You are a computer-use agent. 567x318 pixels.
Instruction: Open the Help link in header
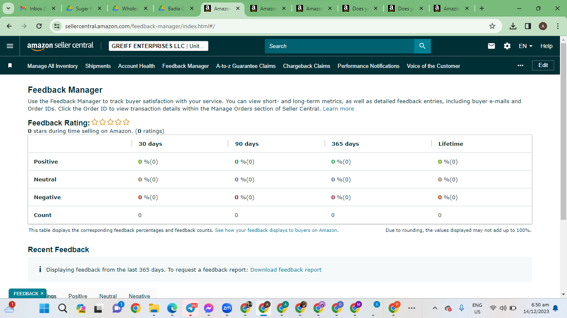coord(546,46)
